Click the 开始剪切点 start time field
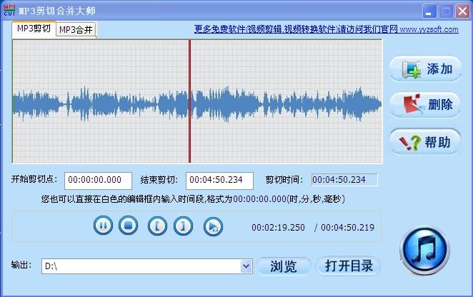Viewport: 473px width, 297px height. tap(98, 180)
